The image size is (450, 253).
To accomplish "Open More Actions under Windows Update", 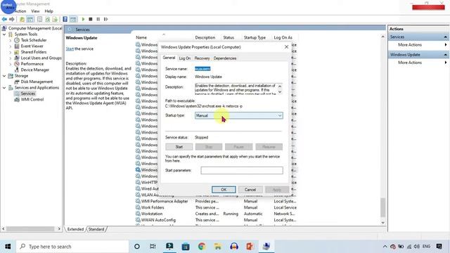I will [410, 63].
